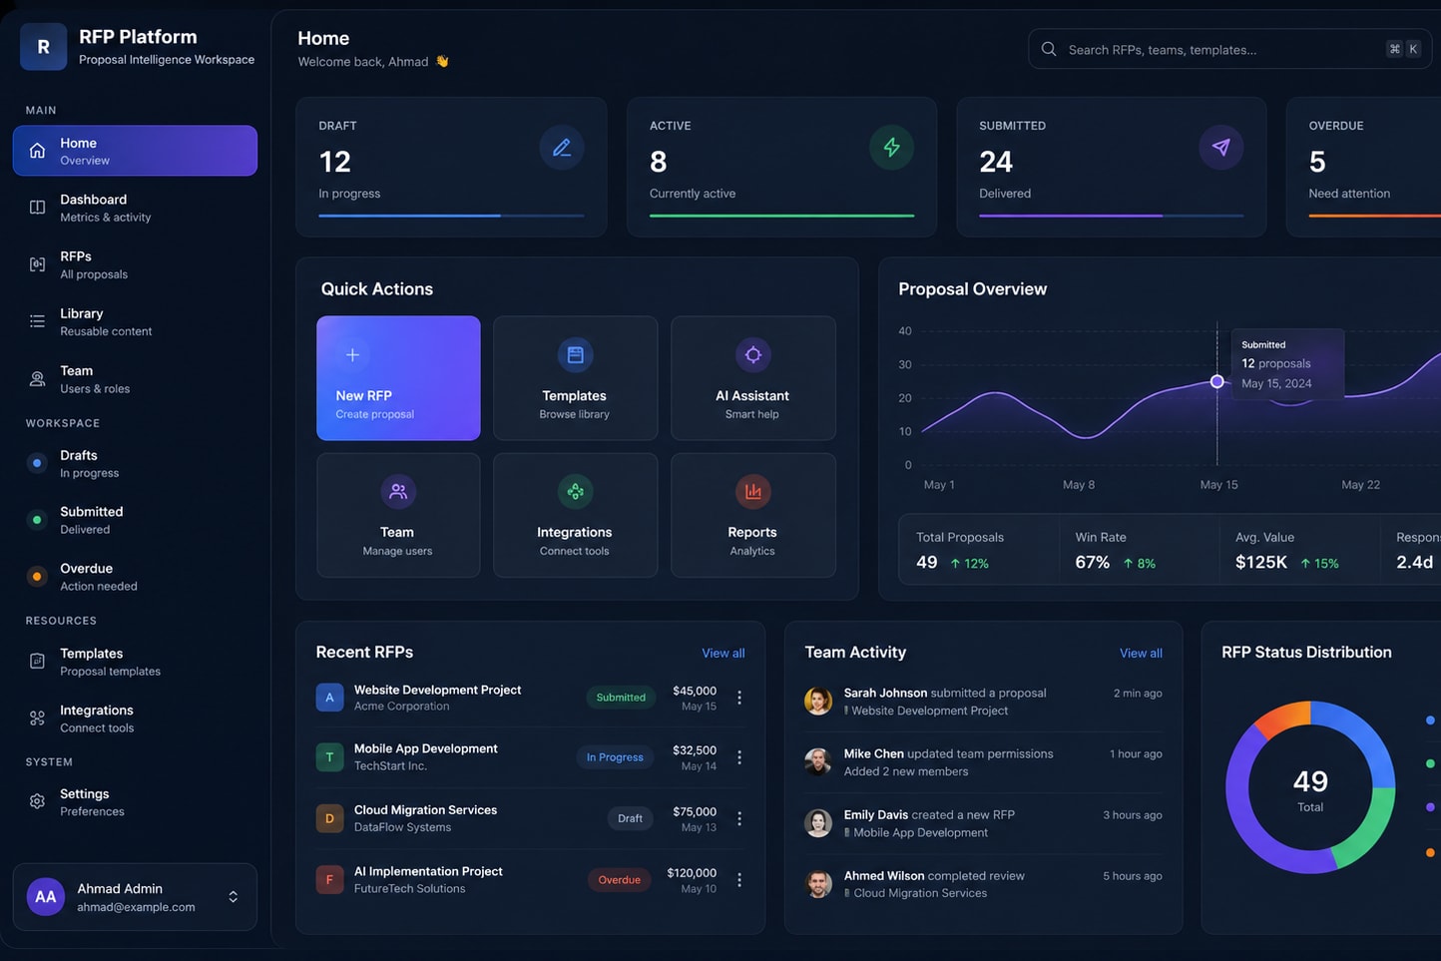The image size is (1441, 961).
Task: Click the search magnifier icon
Action: point(1049,49)
